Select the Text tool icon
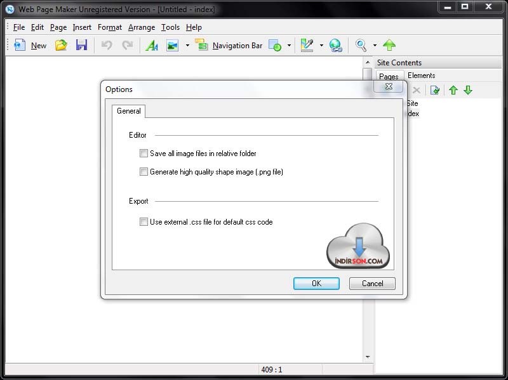This screenshot has height=380, width=508. [152, 45]
